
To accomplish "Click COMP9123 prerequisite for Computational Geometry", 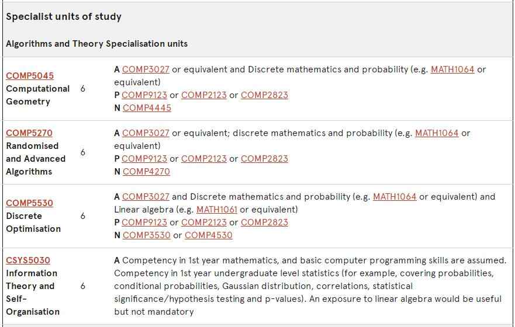I will click(x=144, y=95).
